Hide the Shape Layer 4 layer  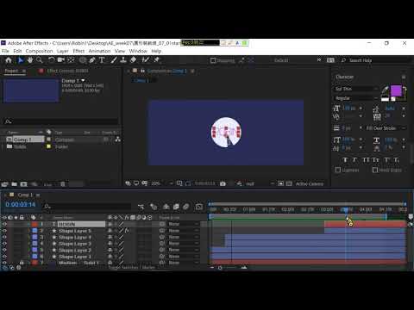click(x=4, y=237)
